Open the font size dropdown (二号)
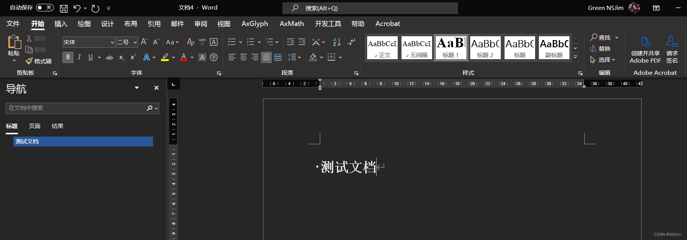The width and height of the screenshot is (687, 240). point(135,42)
